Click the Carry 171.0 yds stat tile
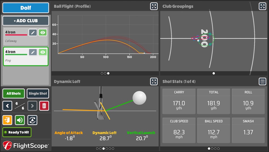The width and height of the screenshot is (269, 152). [179, 101]
